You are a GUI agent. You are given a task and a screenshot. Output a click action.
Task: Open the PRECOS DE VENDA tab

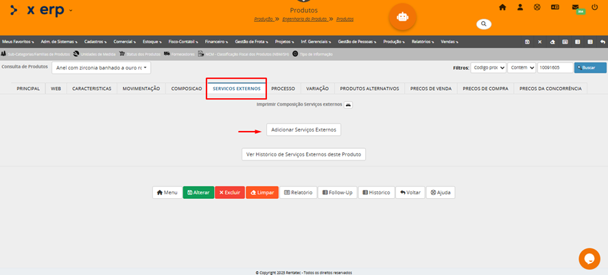coord(430,88)
